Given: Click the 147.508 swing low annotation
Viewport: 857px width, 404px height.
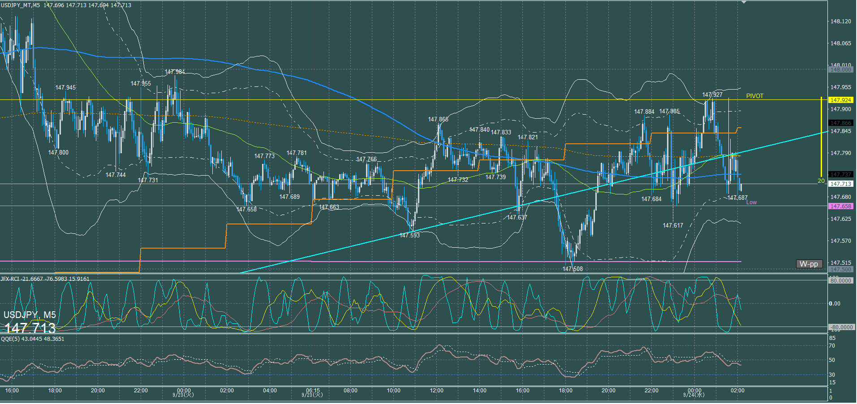Looking at the screenshot, I should (573, 269).
